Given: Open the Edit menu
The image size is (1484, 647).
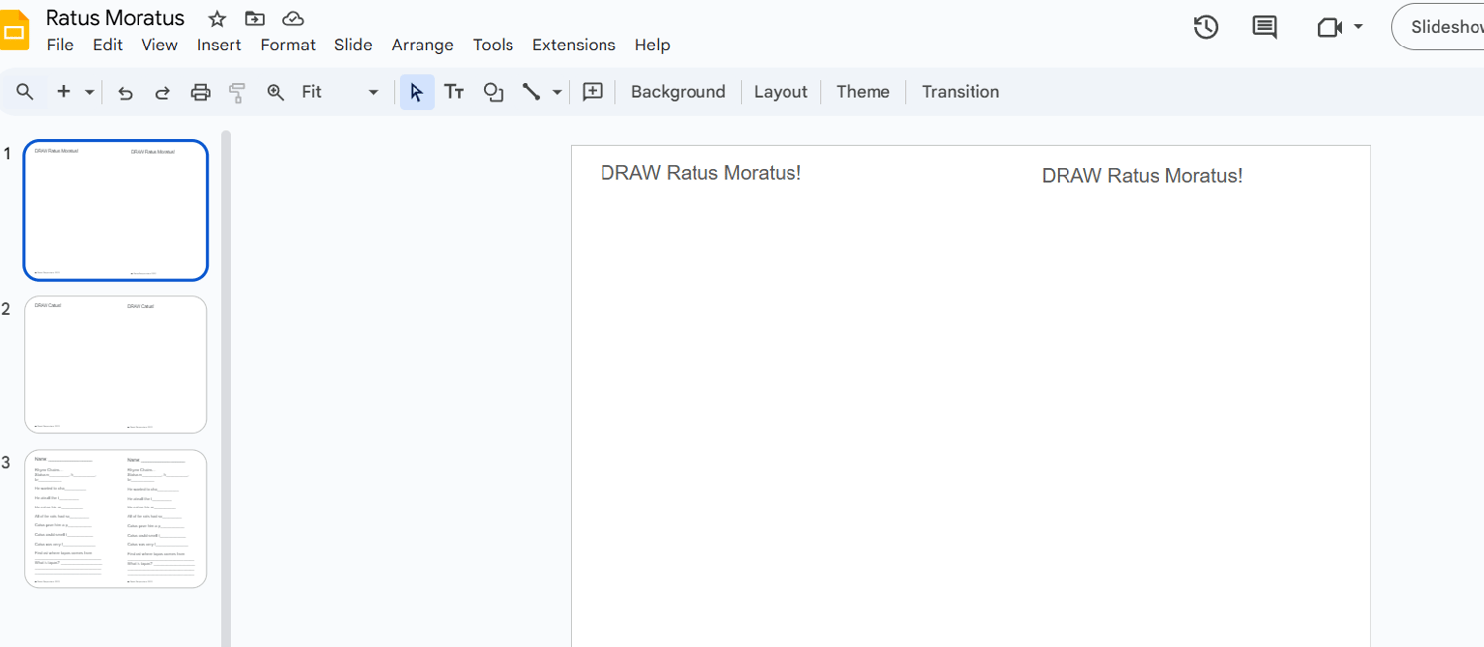Looking at the screenshot, I should [108, 45].
